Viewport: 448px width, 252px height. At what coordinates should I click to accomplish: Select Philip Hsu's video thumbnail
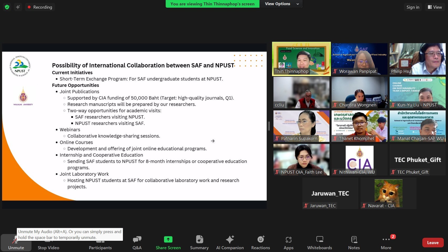click(x=417, y=59)
